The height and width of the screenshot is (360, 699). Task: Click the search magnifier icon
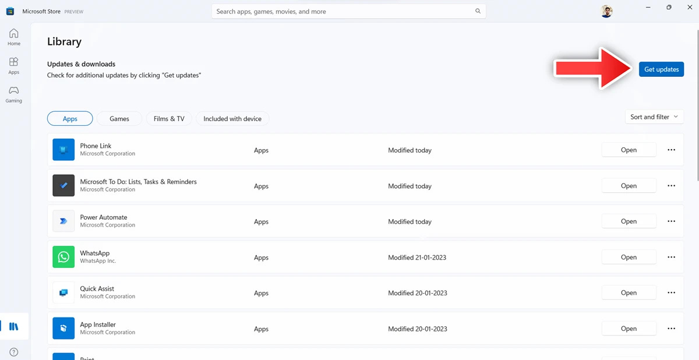(478, 11)
